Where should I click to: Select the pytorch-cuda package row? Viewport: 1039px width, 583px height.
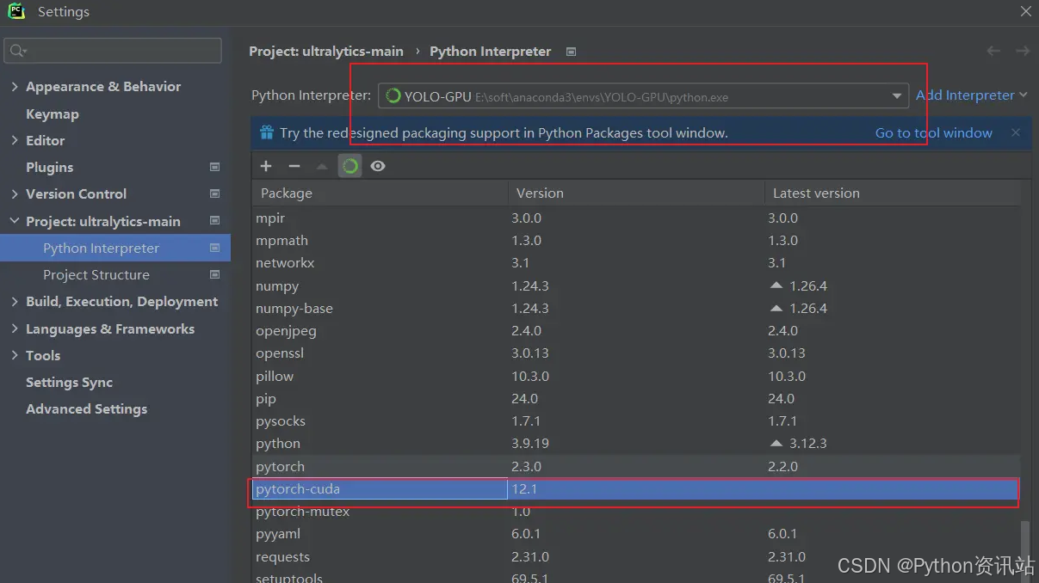click(x=636, y=489)
